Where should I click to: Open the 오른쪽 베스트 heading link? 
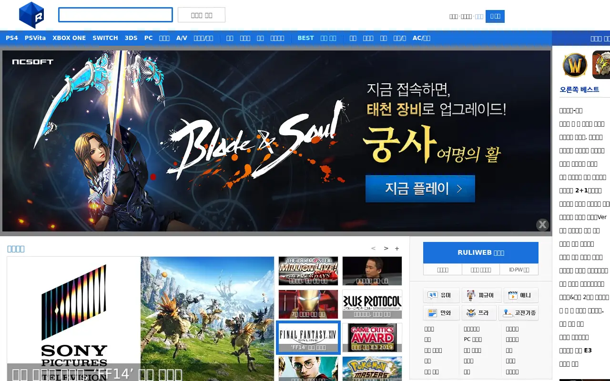(x=579, y=90)
